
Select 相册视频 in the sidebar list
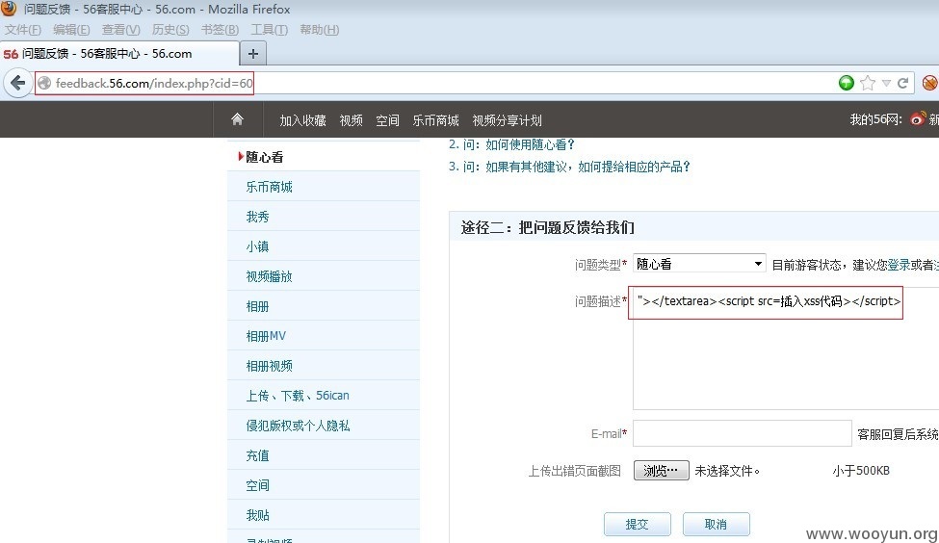pos(324,366)
